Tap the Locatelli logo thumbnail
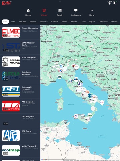This screenshot has height=161, width=120. pos(11,91)
